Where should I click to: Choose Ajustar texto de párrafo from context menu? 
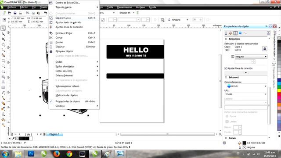[74, 22]
